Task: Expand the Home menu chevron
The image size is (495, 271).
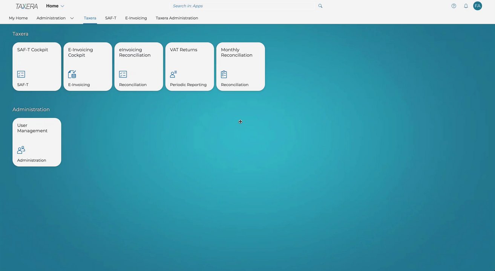Action: coord(63,6)
